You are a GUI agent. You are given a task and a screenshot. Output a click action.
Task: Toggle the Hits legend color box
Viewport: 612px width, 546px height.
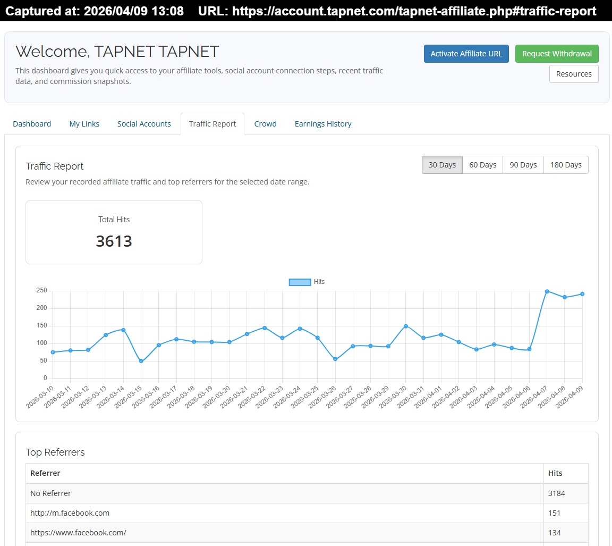click(x=300, y=282)
